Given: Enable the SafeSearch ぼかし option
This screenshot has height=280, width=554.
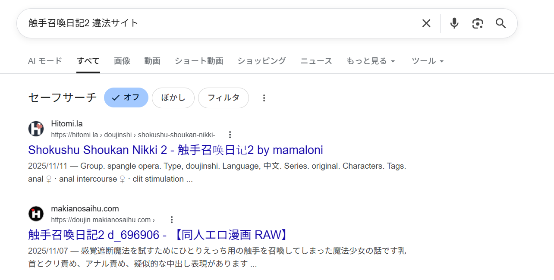Looking at the screenshot, I should coord(173,98).
